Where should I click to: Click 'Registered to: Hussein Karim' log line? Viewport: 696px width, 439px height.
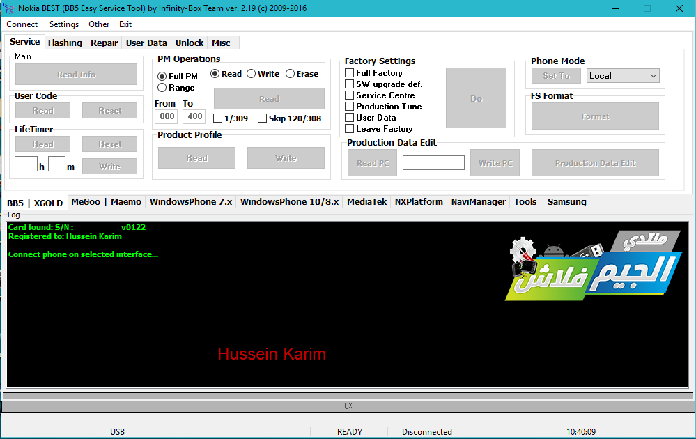point(65,237)
